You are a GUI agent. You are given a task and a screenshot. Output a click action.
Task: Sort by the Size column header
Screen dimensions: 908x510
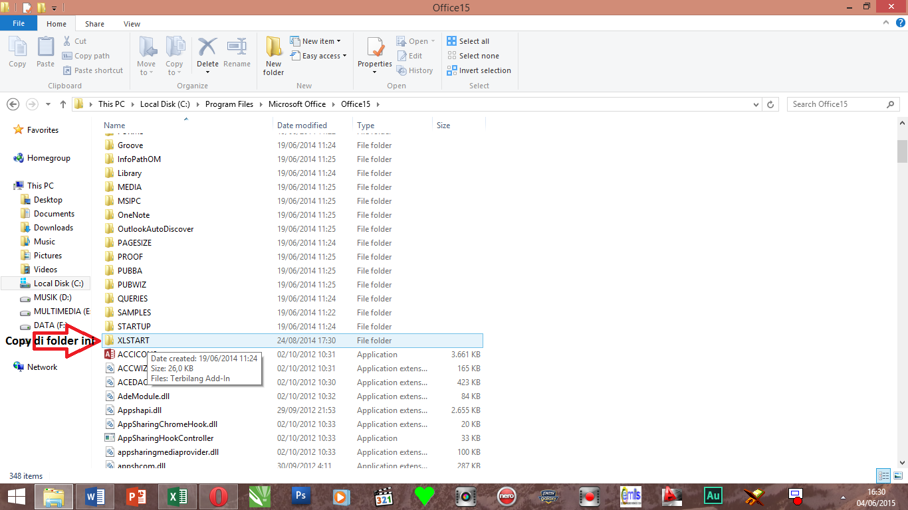[459, 125]
